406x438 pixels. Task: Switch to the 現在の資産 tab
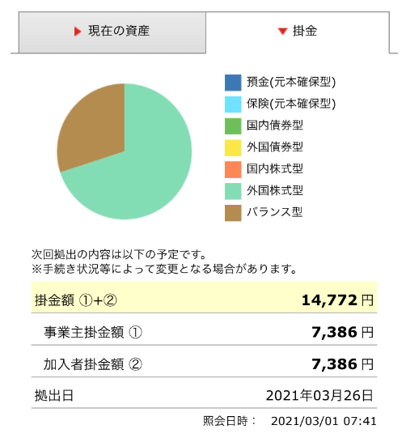[x=112, y=32]
